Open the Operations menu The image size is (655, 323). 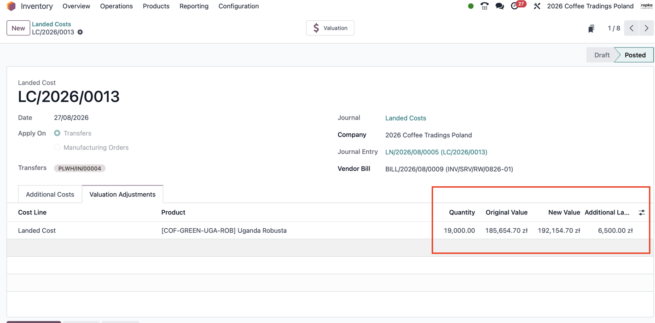116,6
